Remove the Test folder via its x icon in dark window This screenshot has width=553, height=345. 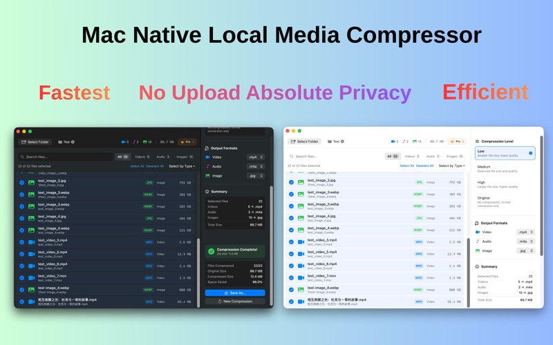click(73, 141)
